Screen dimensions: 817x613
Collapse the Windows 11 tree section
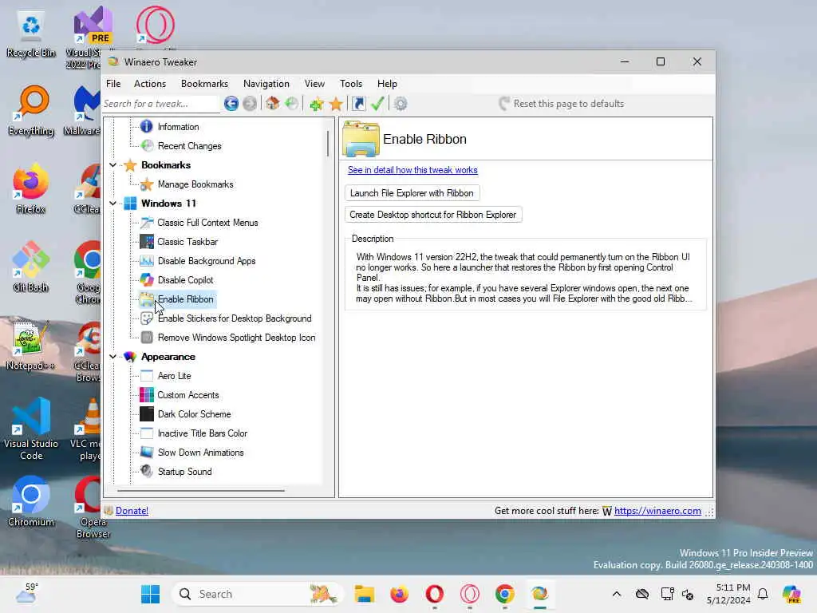112,204
